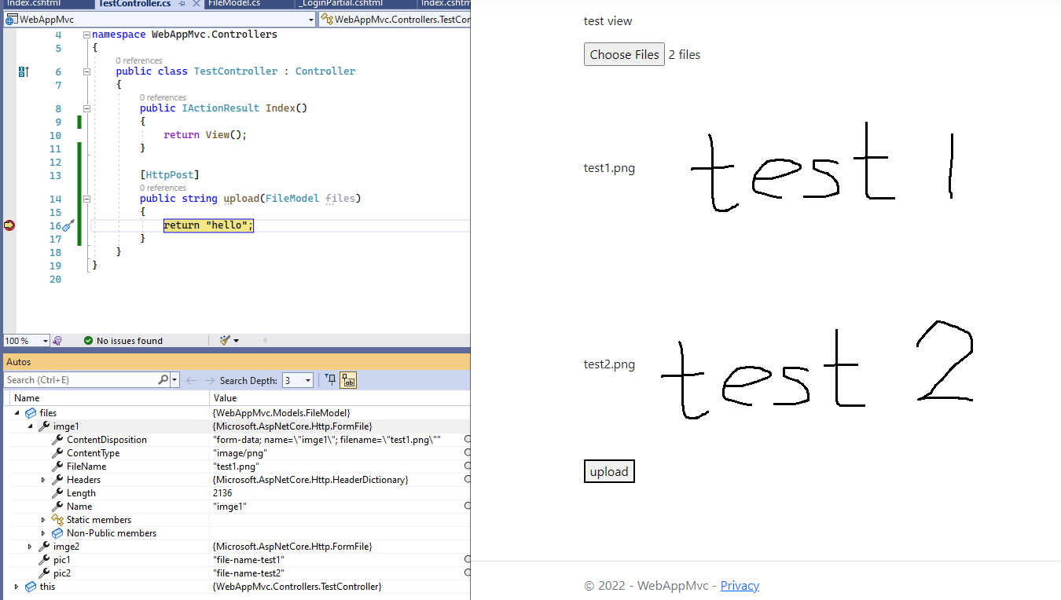
Task: Pin the TestController.cs tab
Action: (x=182, y=4)
